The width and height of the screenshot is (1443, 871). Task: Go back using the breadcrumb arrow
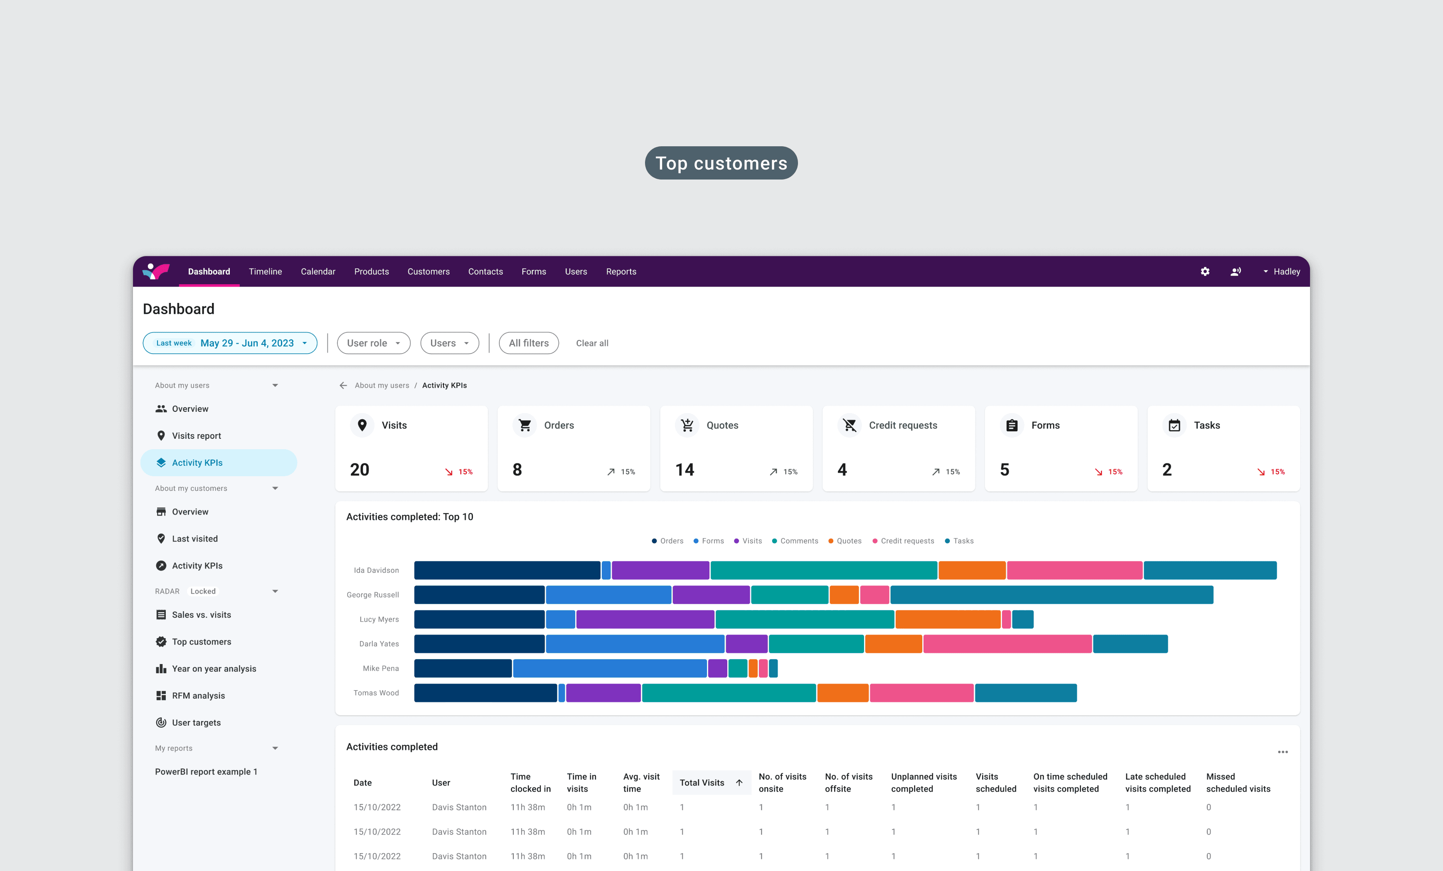tap(343, 385)
